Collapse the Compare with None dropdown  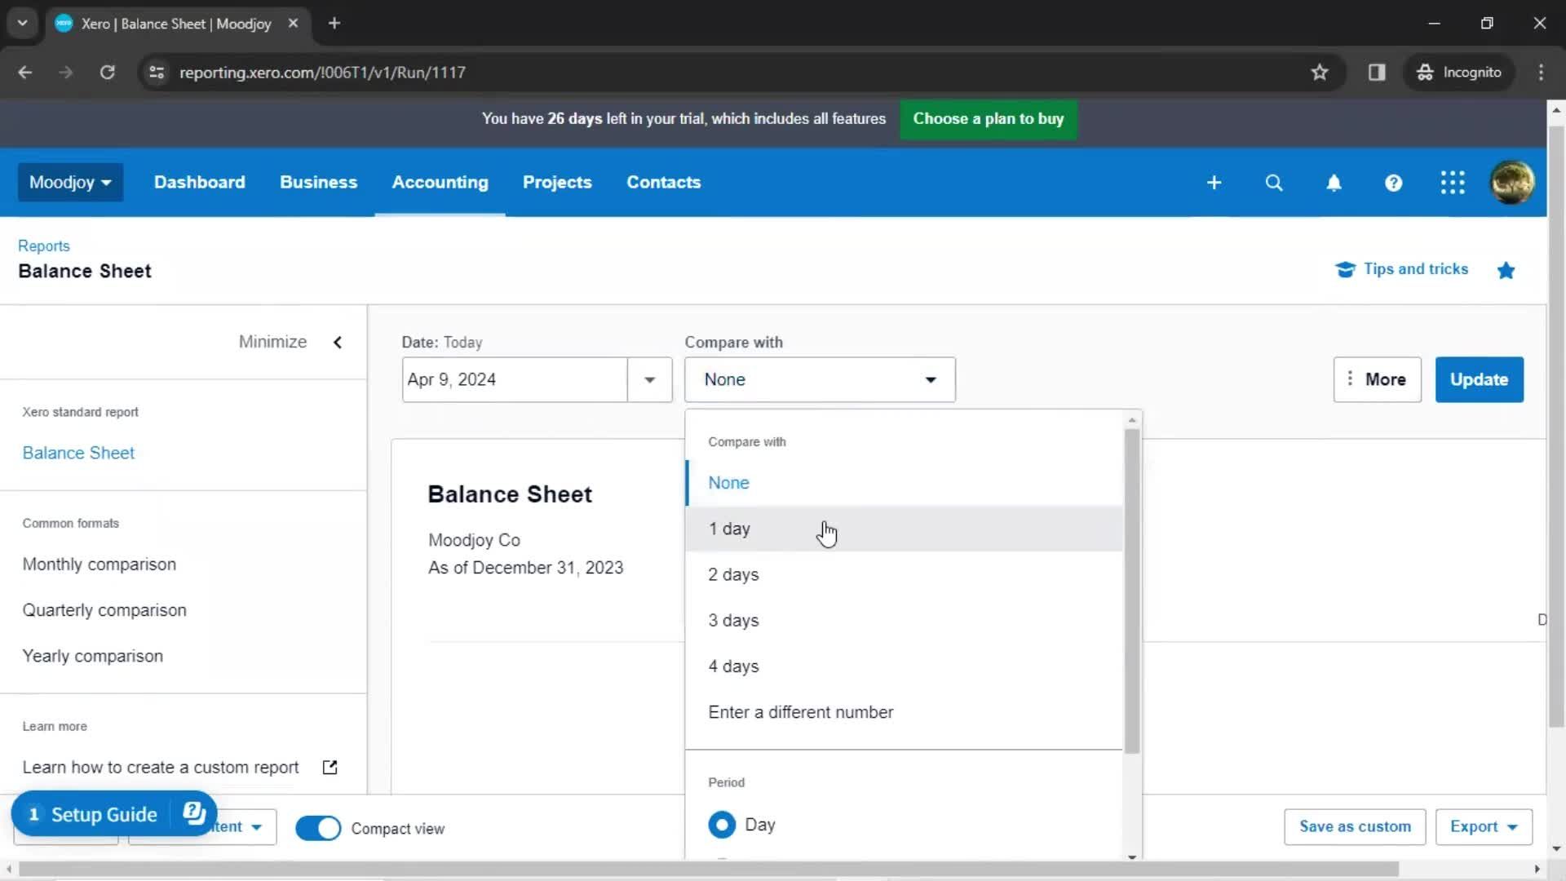pyautogui.click(x=820, y=379)
